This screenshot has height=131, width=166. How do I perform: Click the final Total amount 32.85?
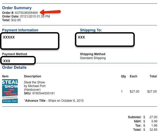point(153,129)
